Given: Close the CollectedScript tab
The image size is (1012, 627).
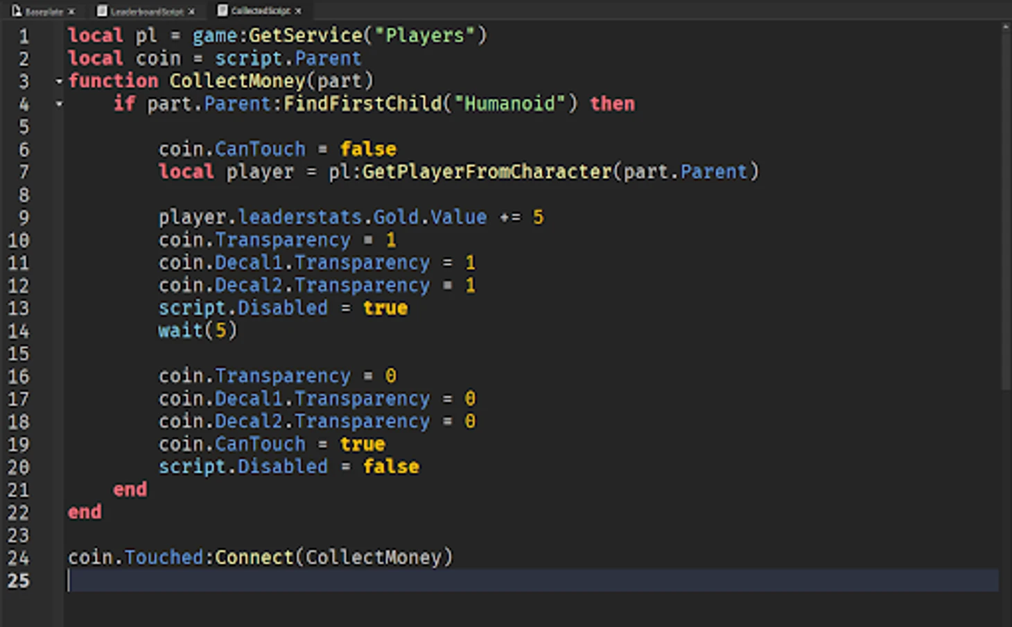Looking at the screenshot, I should point(298,11).
